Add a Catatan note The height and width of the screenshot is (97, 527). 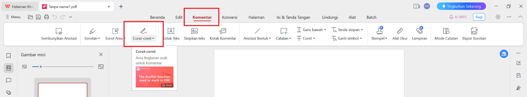pyautogui.click(x=284, y=34)
